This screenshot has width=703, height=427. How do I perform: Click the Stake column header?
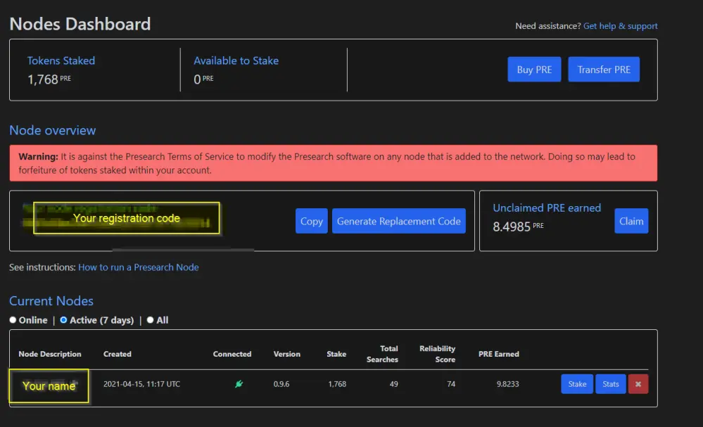click(x=336, y=354)
